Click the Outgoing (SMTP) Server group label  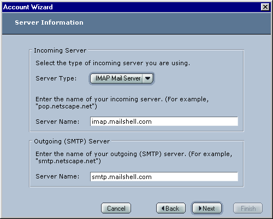(x=72, y=141)
